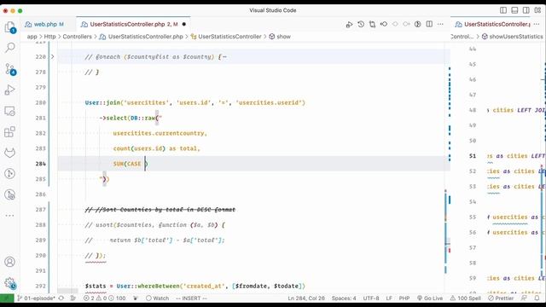Open Accounts menu in activity bar

(10, 262)
